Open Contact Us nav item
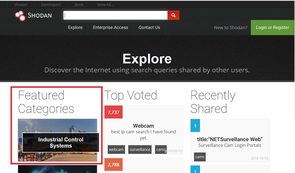The height and width of the screenshot is (173, 295). tap(149, 27)
